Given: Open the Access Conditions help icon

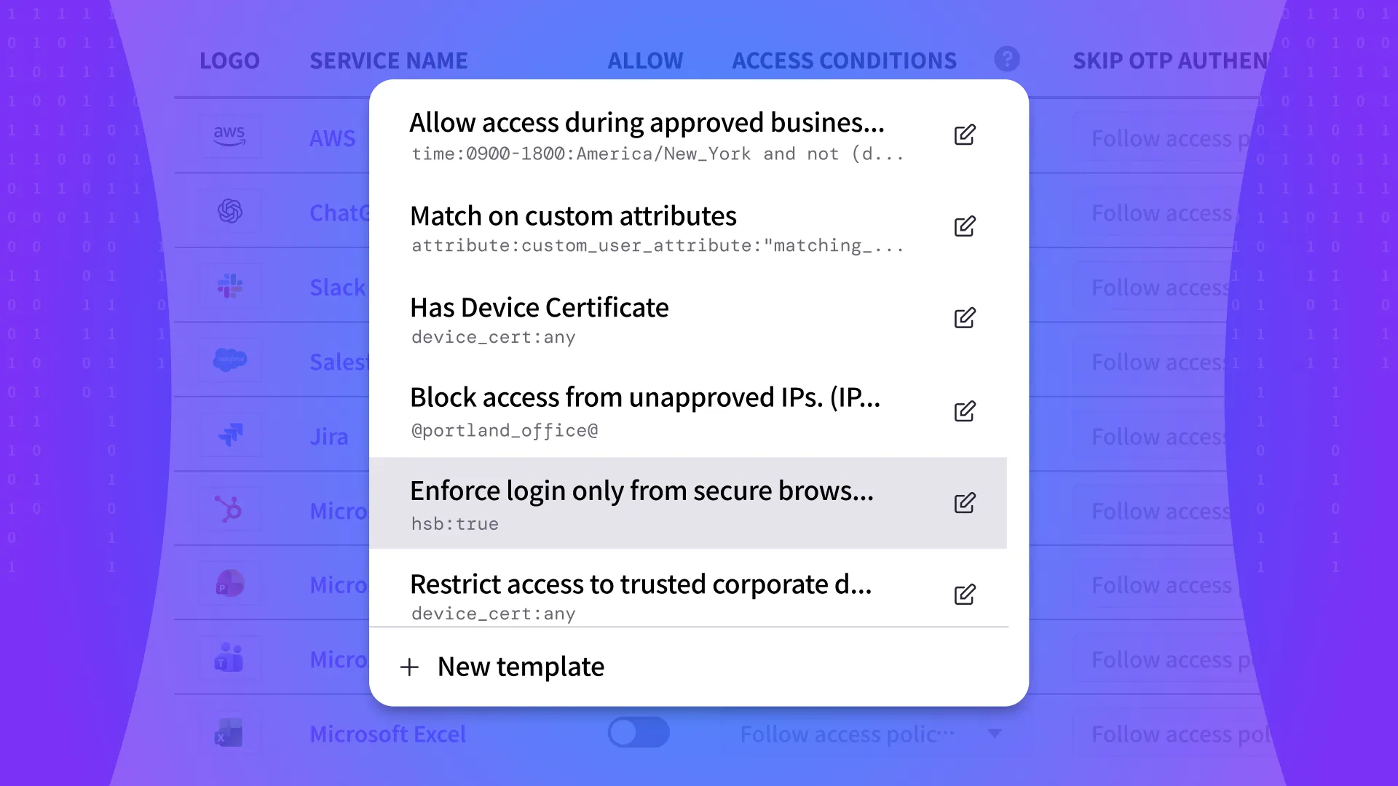Looking at the screenshot, I should [1007, 59].
